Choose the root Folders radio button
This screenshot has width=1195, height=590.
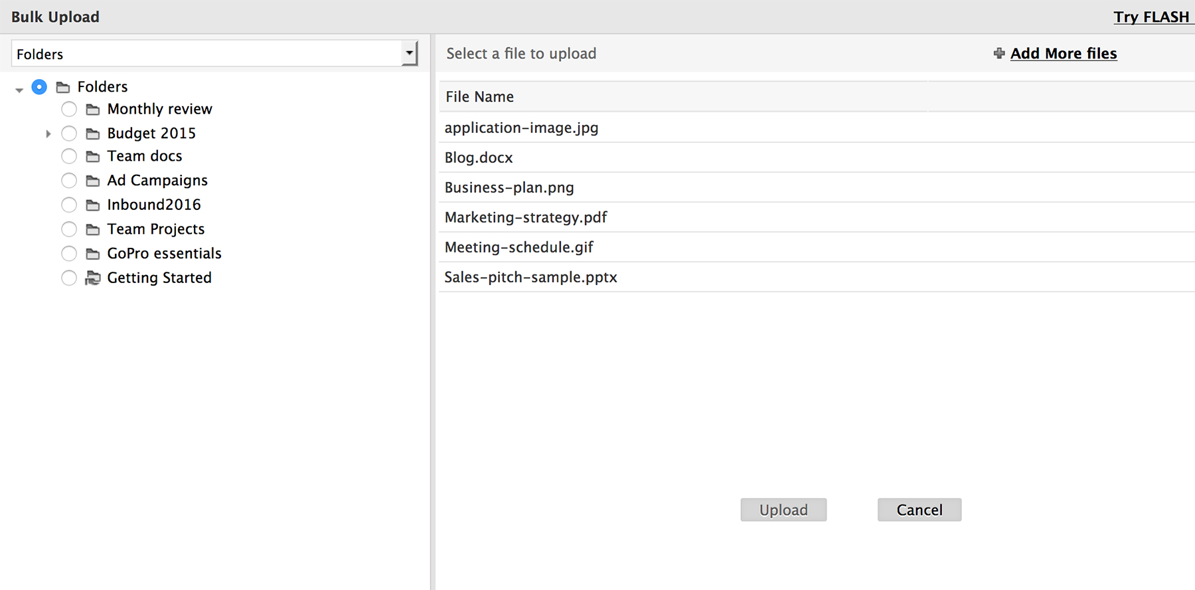click(x=40, y=87)
